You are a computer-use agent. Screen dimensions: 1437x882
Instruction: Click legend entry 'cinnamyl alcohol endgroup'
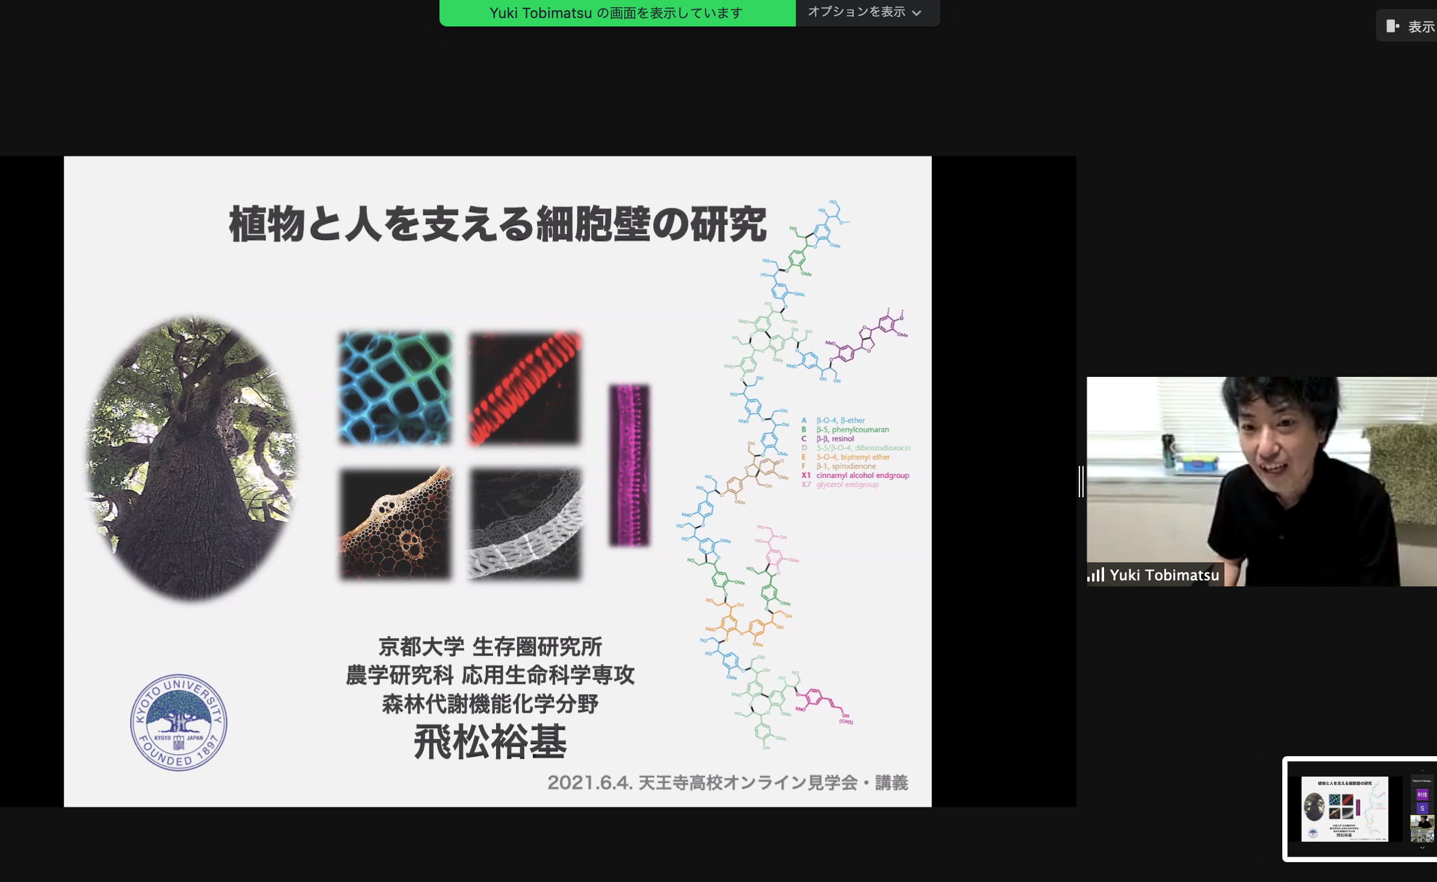coord(863,475)
